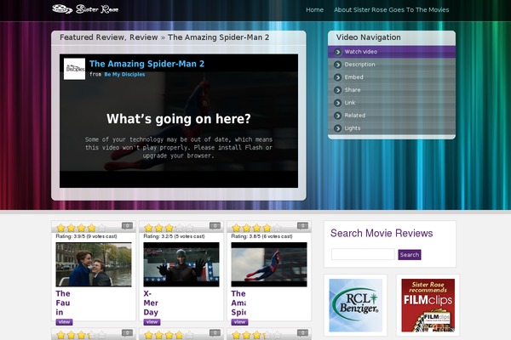Click the Video Navigation panel heading
Viewport: 511px width, 340px height.
point(368,37)
